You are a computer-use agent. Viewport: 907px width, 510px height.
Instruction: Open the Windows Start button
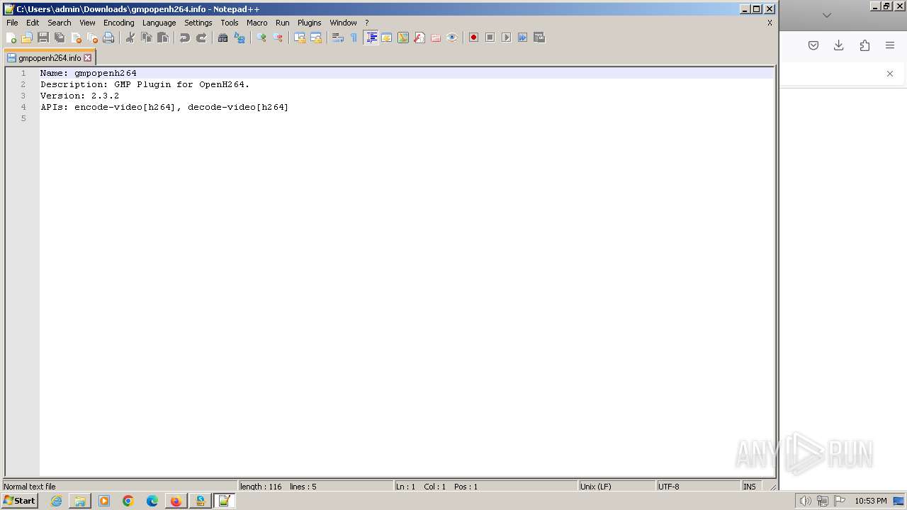pos(20,501)
